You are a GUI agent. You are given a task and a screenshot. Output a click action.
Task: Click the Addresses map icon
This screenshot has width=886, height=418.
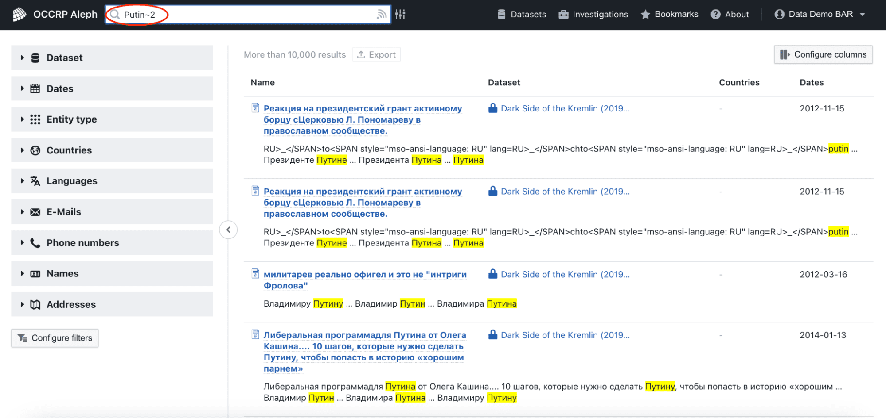coord(35,304)
